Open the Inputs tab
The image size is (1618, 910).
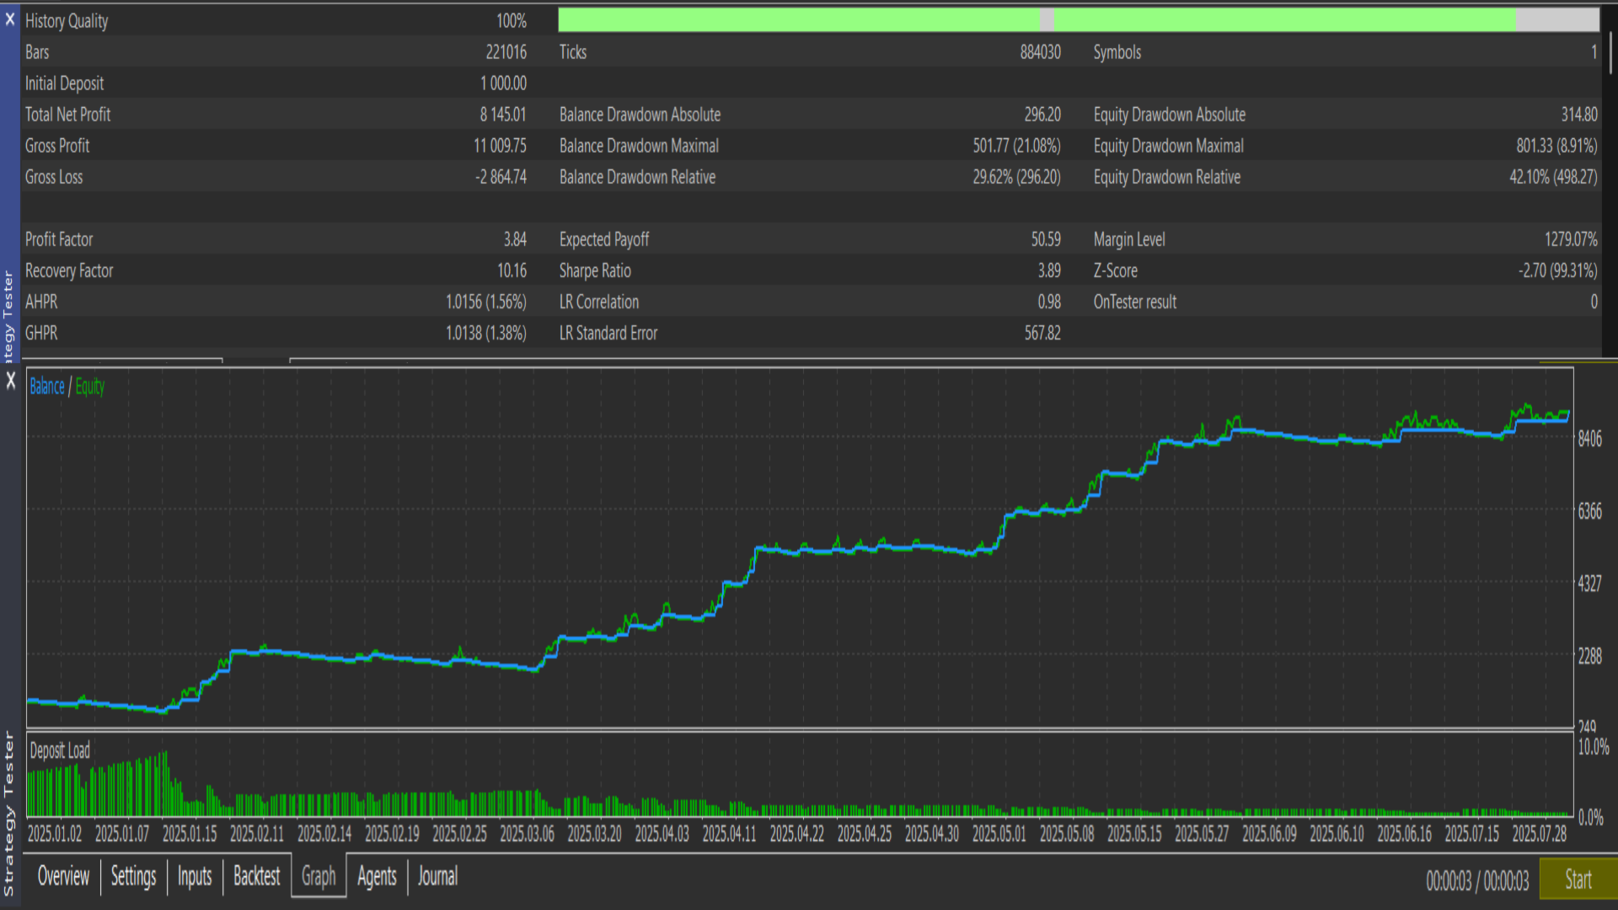pyautogui.click(x=195, y=876)
